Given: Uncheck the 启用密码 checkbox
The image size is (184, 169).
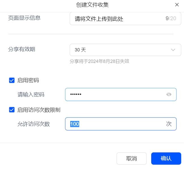Looking at the screenshot, I should point(12,80).
